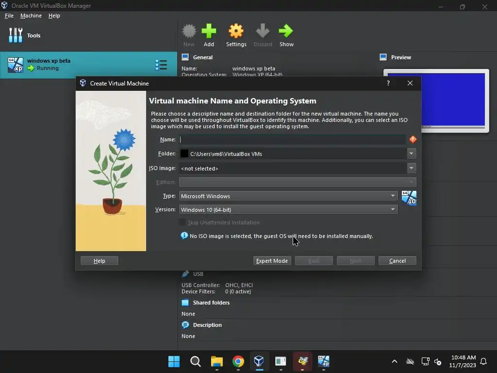
Task: Open the Type combo box
Action: coord(288,196)
